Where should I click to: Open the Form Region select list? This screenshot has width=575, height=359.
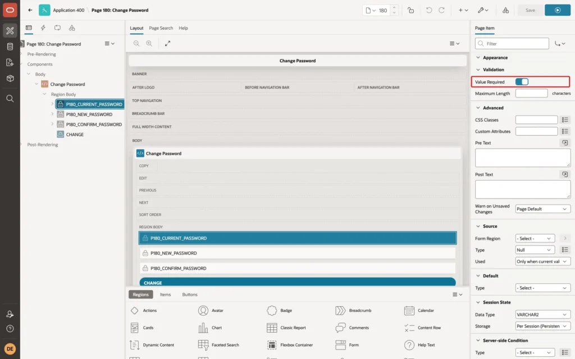[535, 238]
